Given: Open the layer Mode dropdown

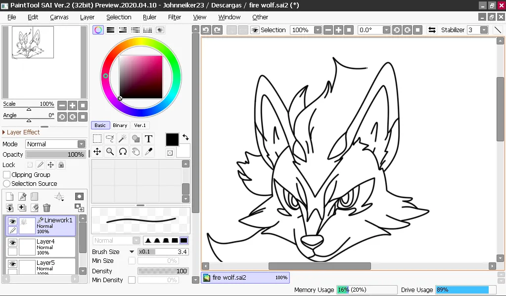Looking at the screenshot, I should point(81,144).
